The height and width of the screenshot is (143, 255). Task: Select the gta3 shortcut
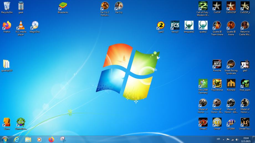(245, 66)
